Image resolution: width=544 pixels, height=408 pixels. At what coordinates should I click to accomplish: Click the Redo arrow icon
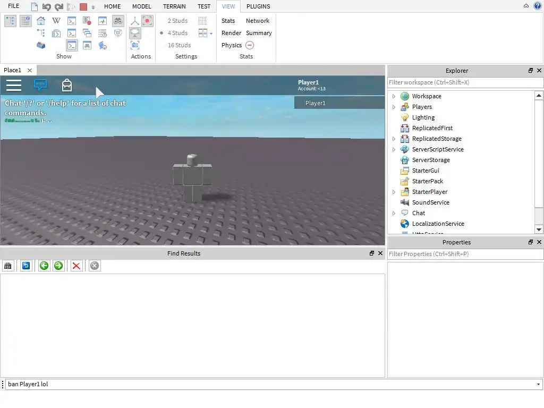click(59, 6)
